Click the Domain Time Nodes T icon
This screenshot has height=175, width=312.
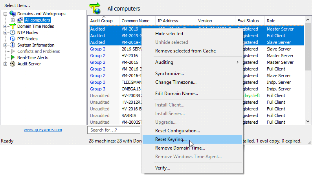pyautogui.click(x=13, y=26)
